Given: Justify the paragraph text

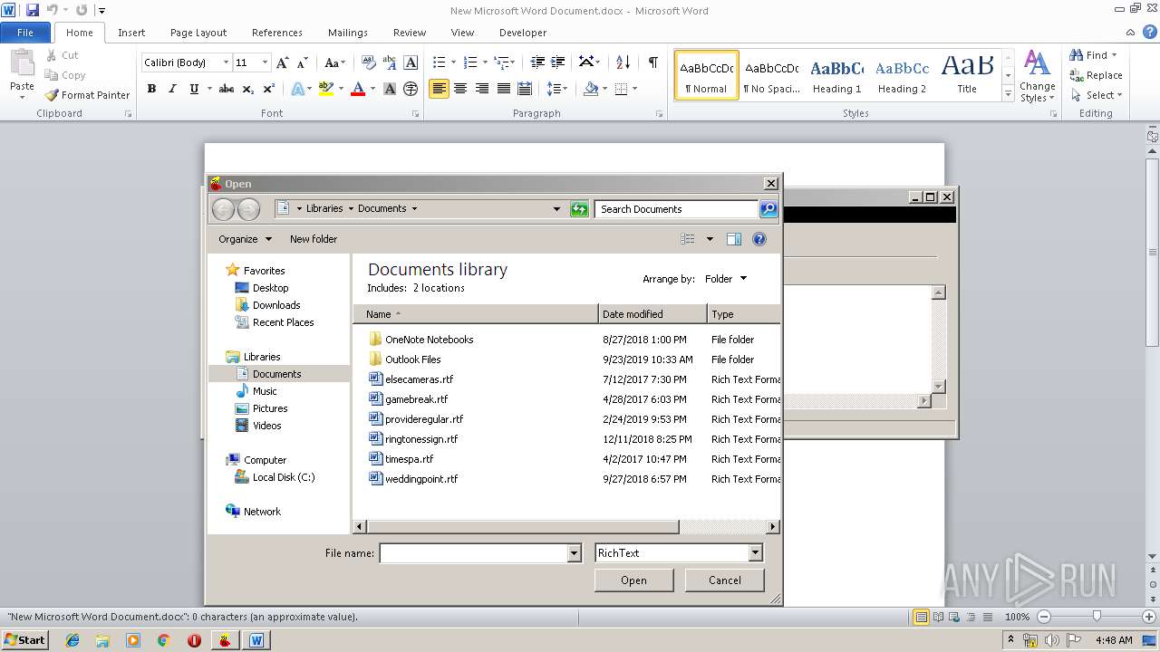Looking at the screenshot, I should pos(503,89).
